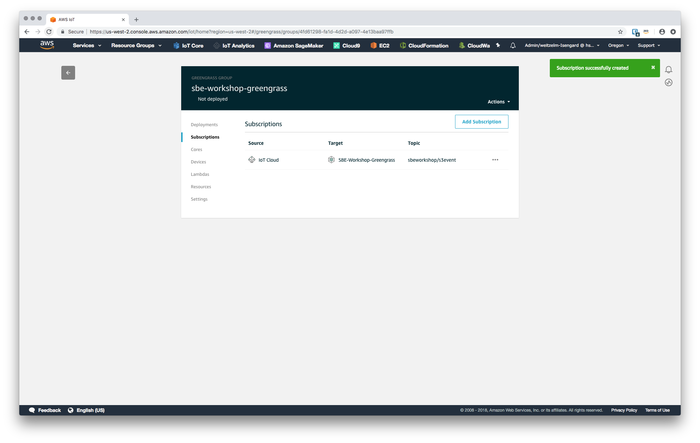Viewport: 700px width, 443px height.
Task: Open the Admin account dropdown
Action: pyautogui.click(x=562, y=46)
